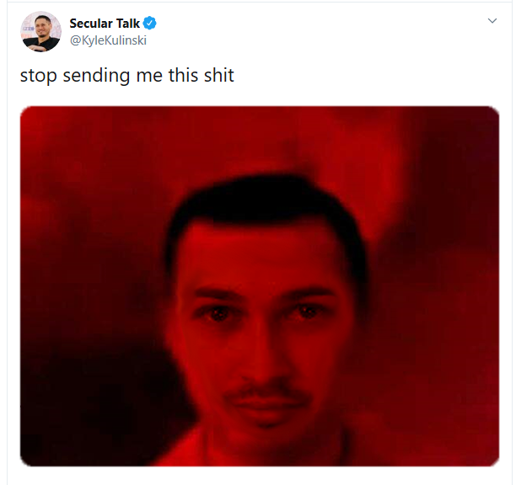This screenshot has height=485, width=516.
Task: Open the tweet's more-actions down arrow
Action: pos(492,21)
